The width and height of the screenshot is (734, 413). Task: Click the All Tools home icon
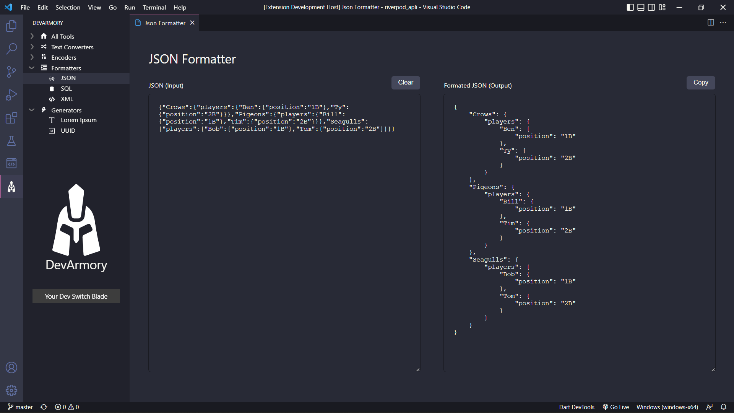tap(44, 36)
